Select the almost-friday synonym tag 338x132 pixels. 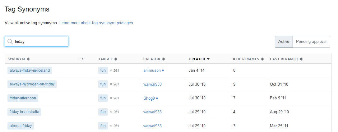pos(21,126)
